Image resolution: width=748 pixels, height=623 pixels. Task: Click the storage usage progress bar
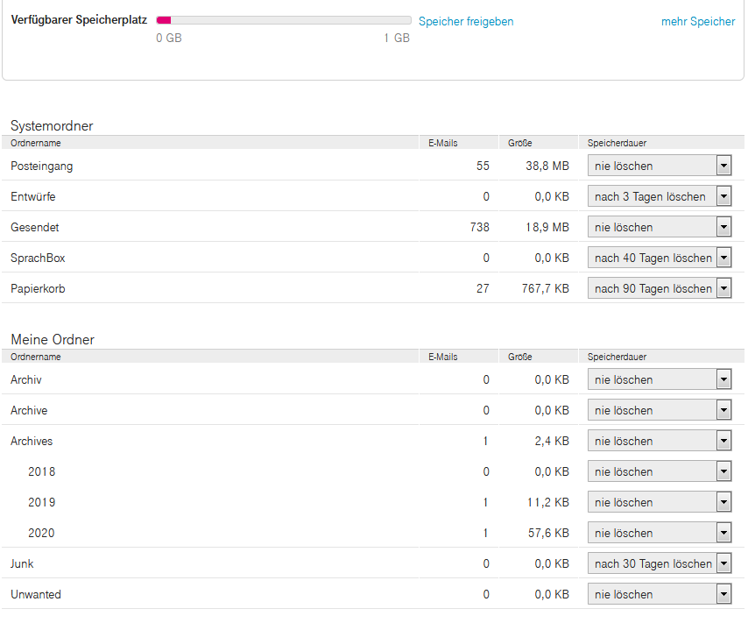pyautogui.click(x=283, y=20)
